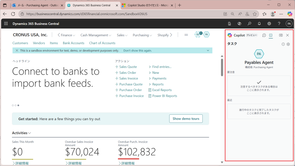Add page to favorites star
This screenshot has height=166, width=295.
255,14
